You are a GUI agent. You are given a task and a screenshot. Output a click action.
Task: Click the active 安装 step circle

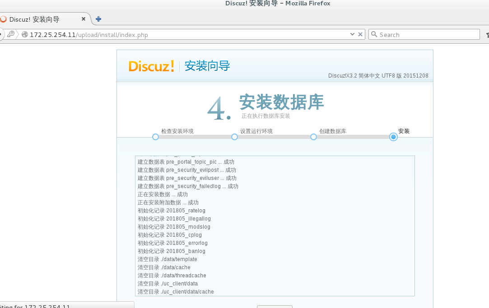393,137
